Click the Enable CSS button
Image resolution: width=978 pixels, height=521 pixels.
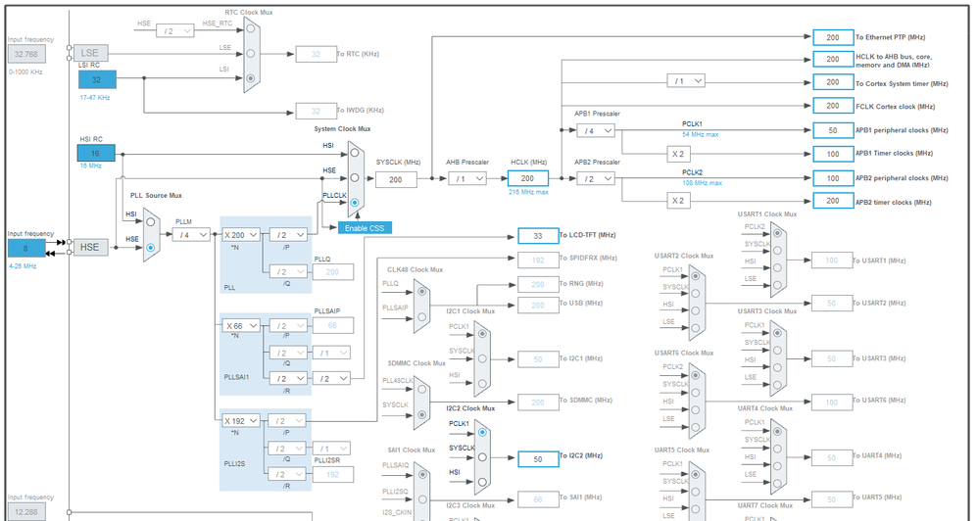(x=365, y=228)
